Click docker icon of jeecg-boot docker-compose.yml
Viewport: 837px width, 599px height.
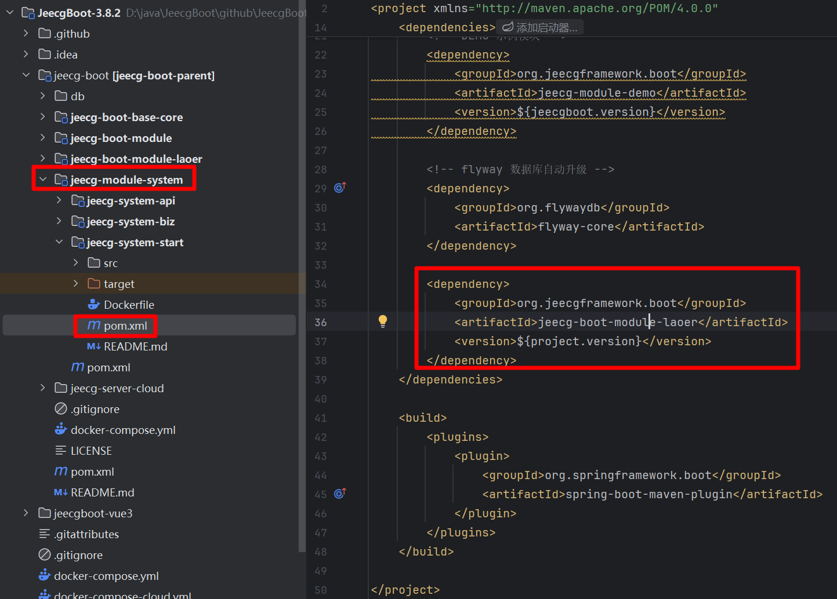click(61, 429)
